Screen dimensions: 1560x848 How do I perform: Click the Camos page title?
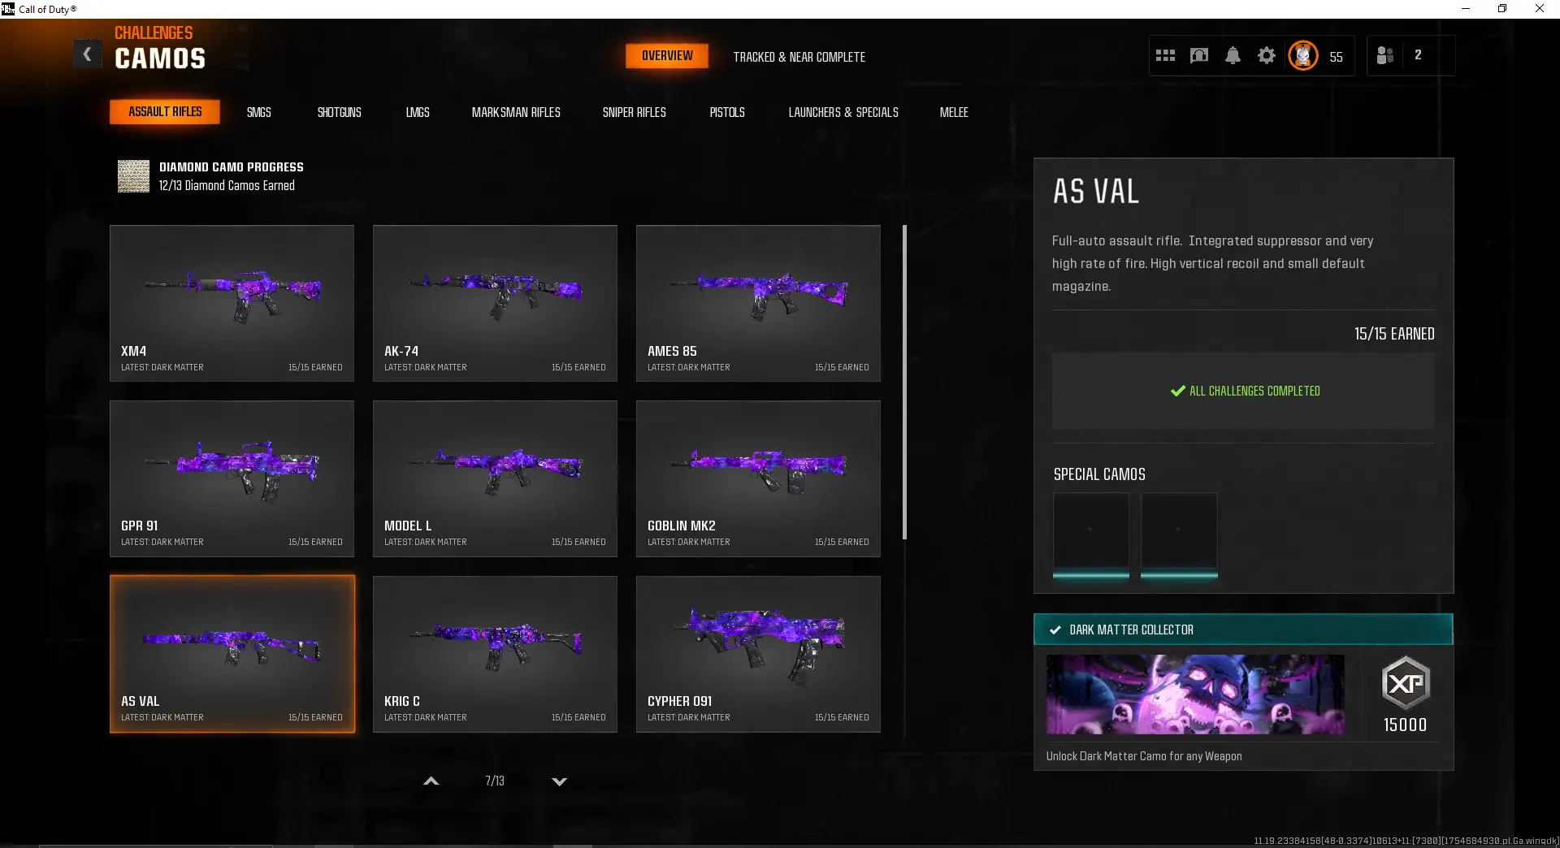(160, 58)
